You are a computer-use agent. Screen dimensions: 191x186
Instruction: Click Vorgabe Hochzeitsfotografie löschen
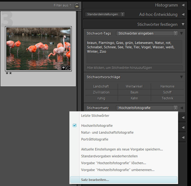tap(124, 163)
